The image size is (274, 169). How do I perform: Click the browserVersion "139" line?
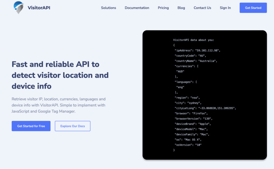193,119
